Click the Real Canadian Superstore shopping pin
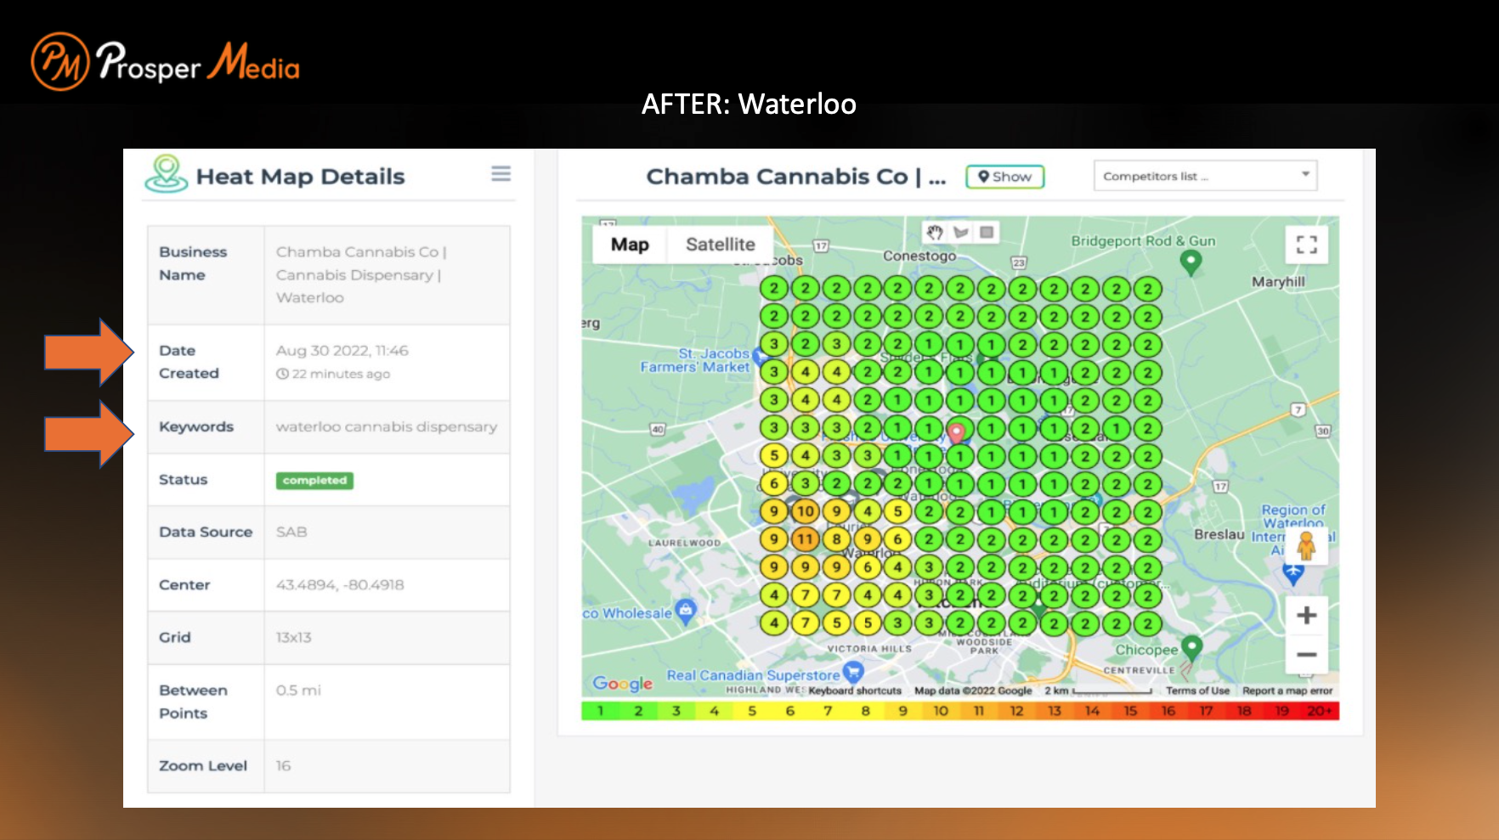 (853, 673)
